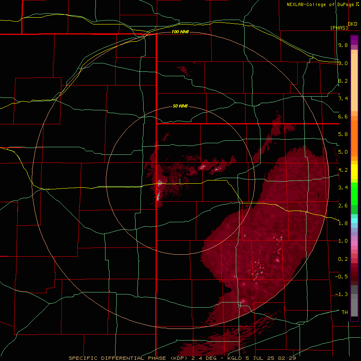Click the 9.8 scale value
Viewport: 361px width, 361px height.
[343, 45]
